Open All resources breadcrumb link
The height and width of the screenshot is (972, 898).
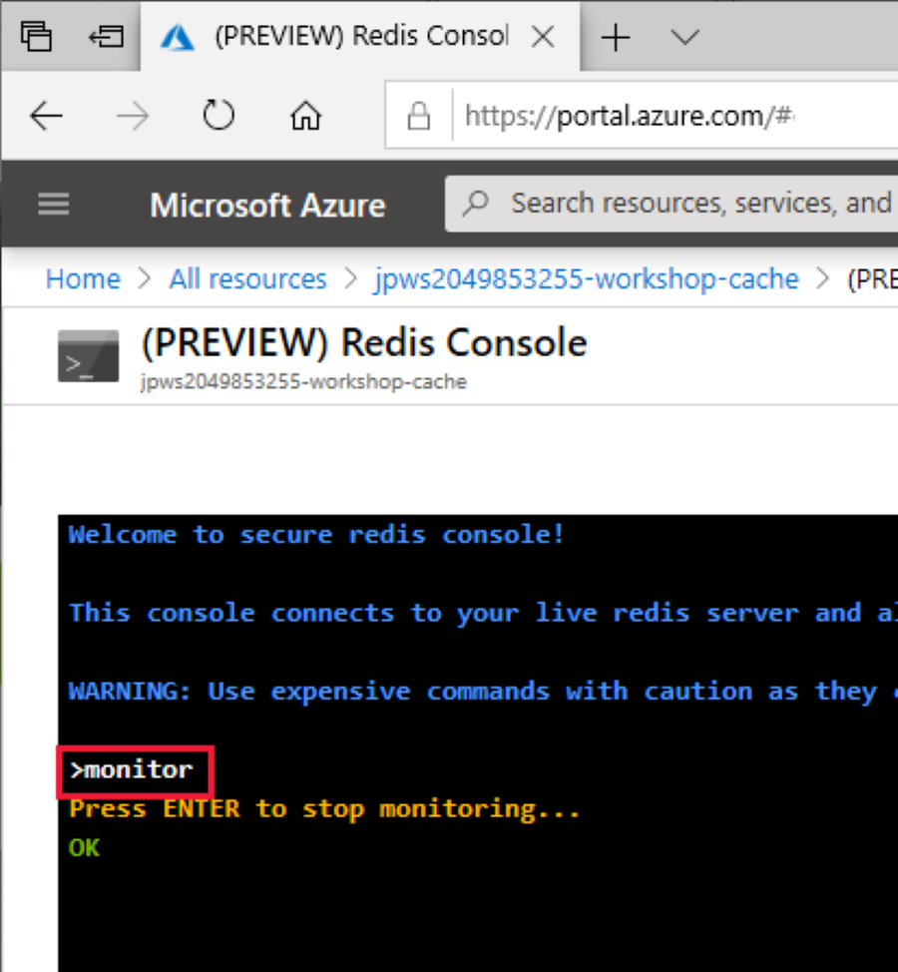click(x=247, y=279)
